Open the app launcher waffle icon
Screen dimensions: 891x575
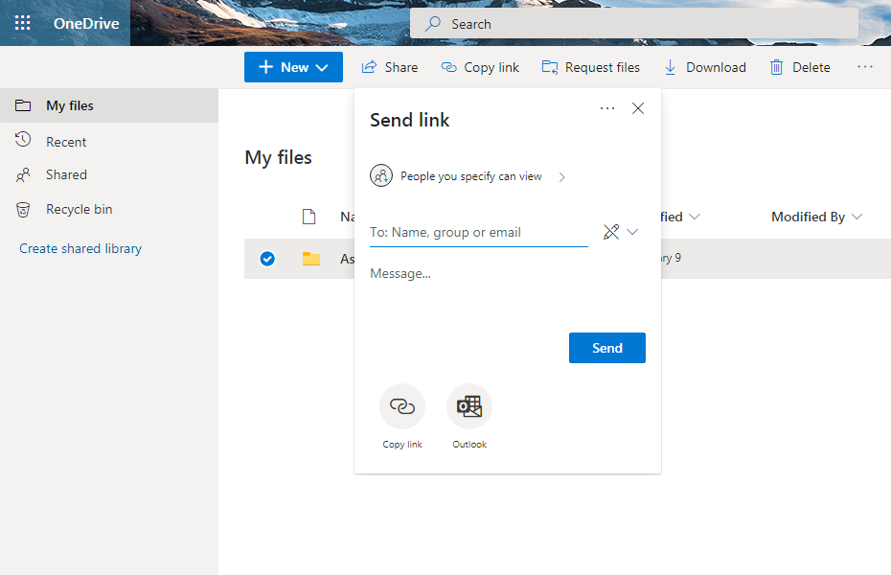coord(22,23)
